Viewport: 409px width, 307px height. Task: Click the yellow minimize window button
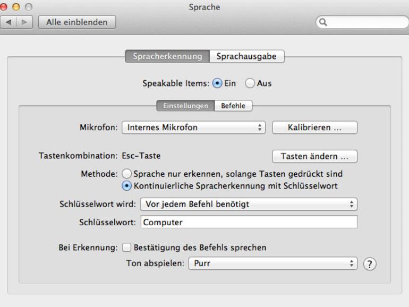(x=17, y=7)
